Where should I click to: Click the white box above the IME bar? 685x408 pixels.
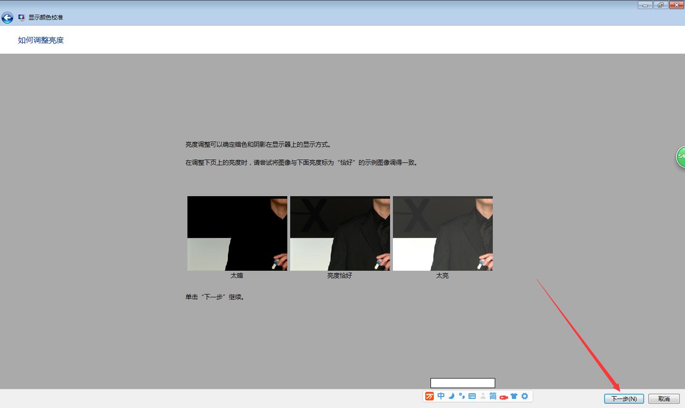tap(463, 383)
